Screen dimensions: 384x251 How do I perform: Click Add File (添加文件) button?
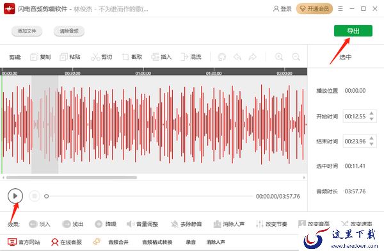click(x=27, y=31)
